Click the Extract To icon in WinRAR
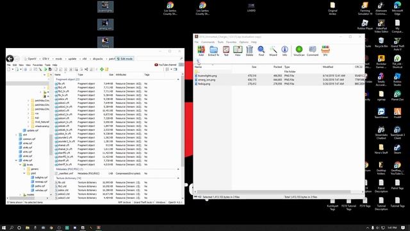410x231 pixels. [213, 51]
